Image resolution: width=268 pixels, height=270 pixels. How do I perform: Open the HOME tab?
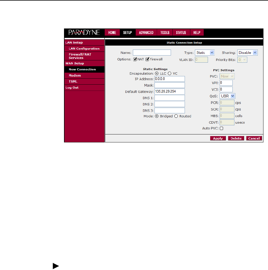click(x=112, y=32)
